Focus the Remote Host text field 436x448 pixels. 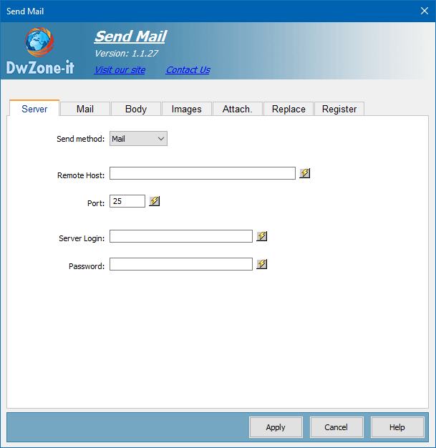(202, 173)
